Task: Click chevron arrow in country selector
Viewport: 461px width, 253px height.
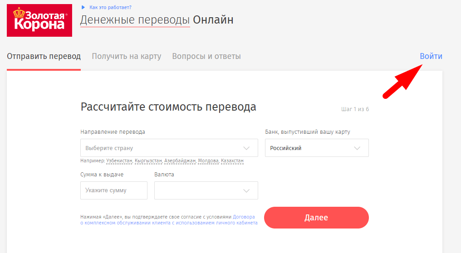Action: [x=246, y=148]
